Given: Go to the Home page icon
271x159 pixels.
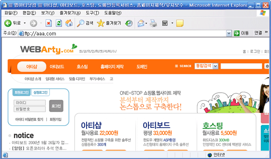Looking at the screenshot, I should coord(69,23).
